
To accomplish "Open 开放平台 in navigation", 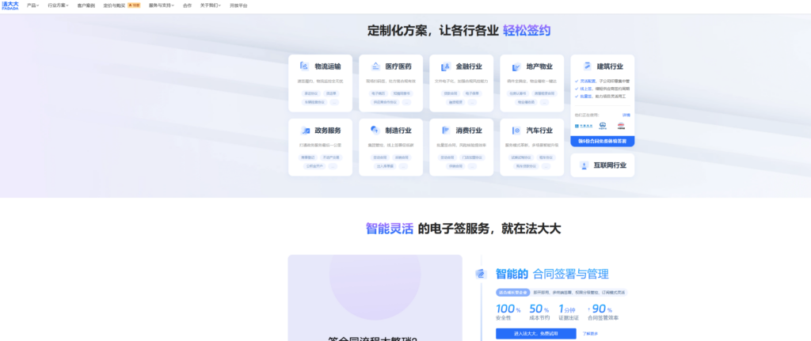I will tap(238, 6).
